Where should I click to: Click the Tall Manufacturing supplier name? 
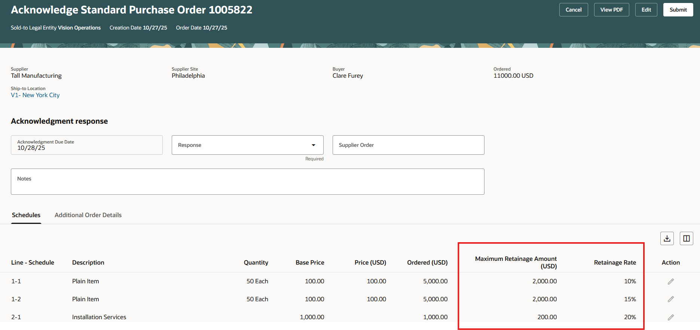click(36, 75)
